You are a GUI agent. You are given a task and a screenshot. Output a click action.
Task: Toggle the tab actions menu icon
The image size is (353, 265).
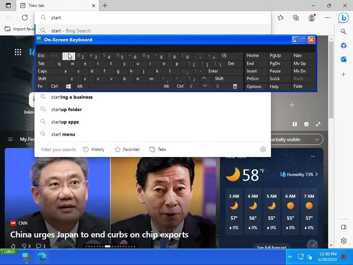pyautogui.click(x=8, y=6)
